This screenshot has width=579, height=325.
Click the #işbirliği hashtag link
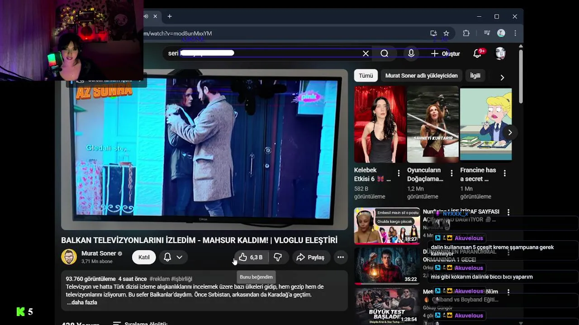point(181,279)
